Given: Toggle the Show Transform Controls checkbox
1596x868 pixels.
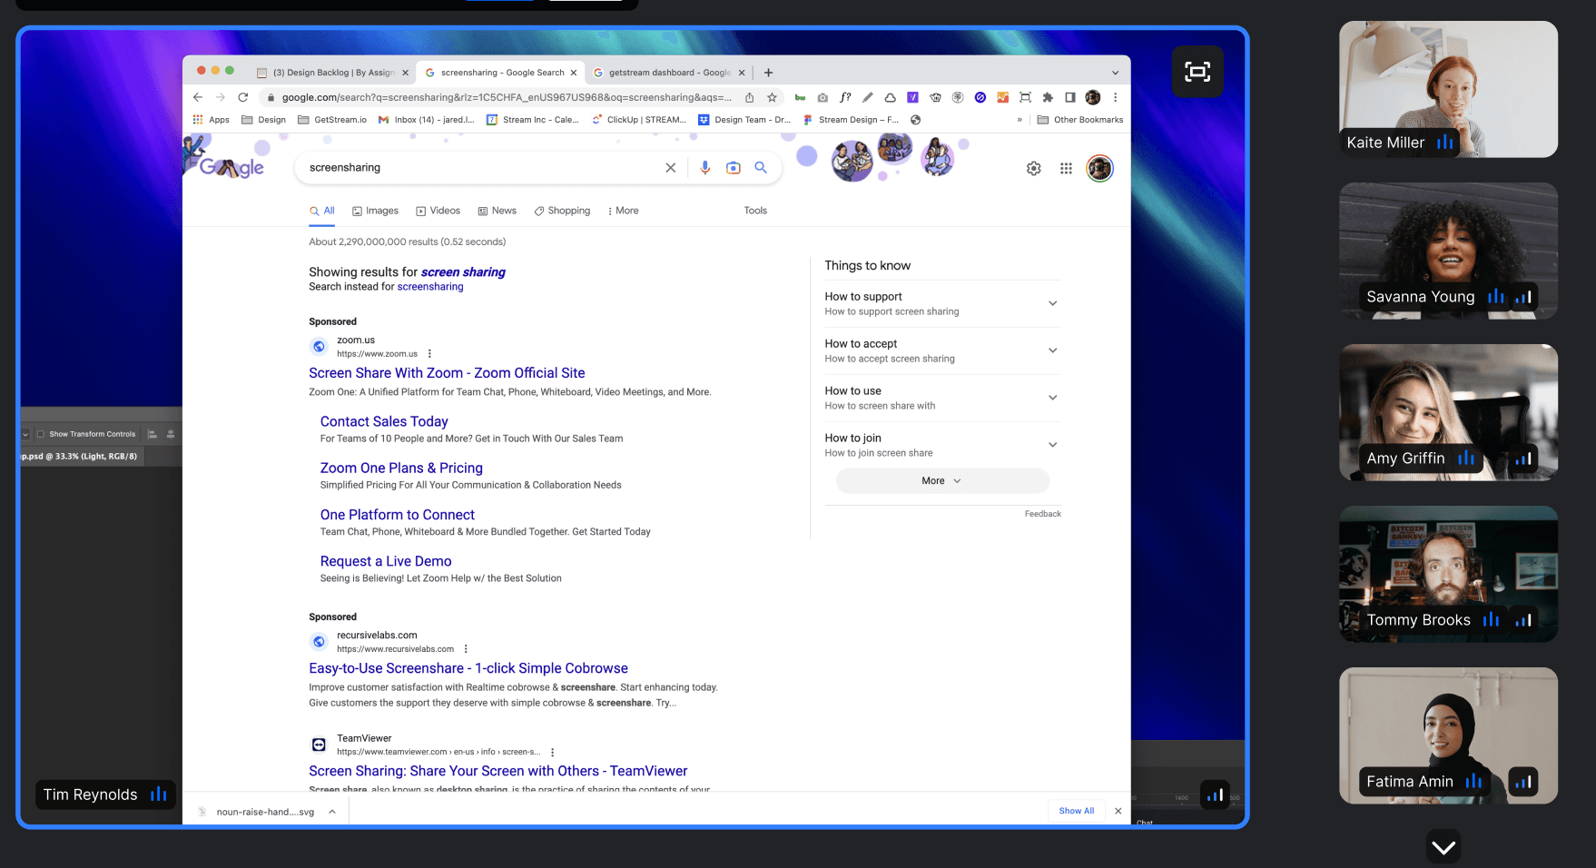Looking at the screenshot, I should pyautogui.click(x=40, y=434).
